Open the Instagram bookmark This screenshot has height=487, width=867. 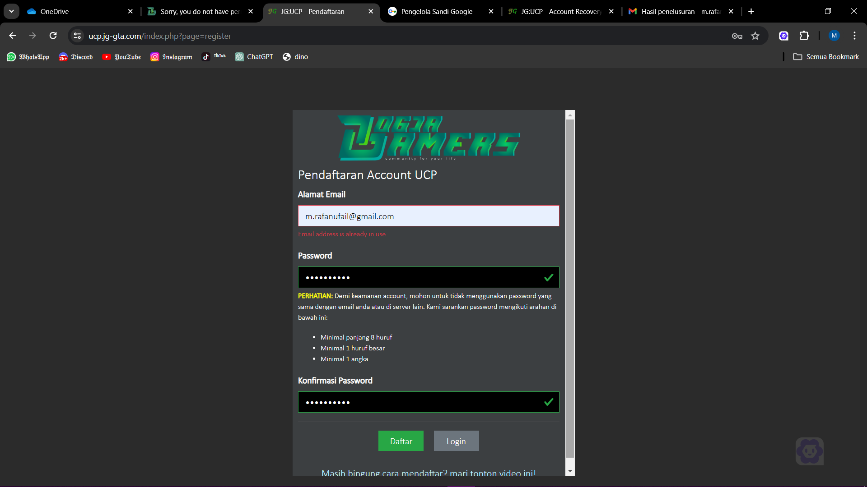tap(171, 57)
